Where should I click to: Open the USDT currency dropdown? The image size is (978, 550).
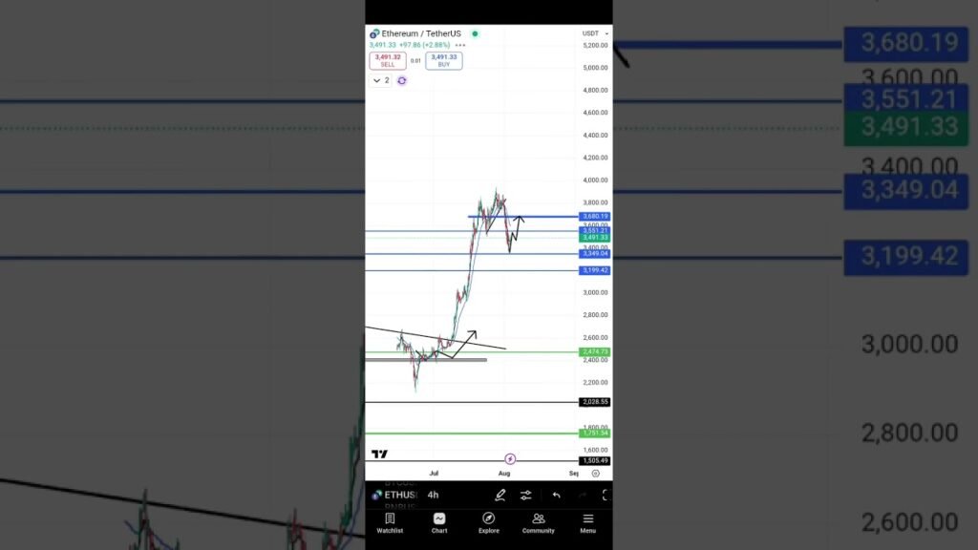pyautogui.click(x=595, y=33)
